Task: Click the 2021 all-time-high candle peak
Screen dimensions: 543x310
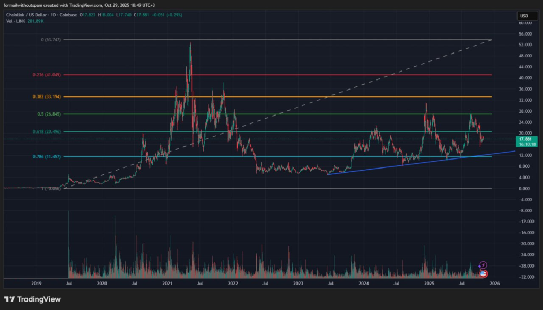Action: coord(190,43)
